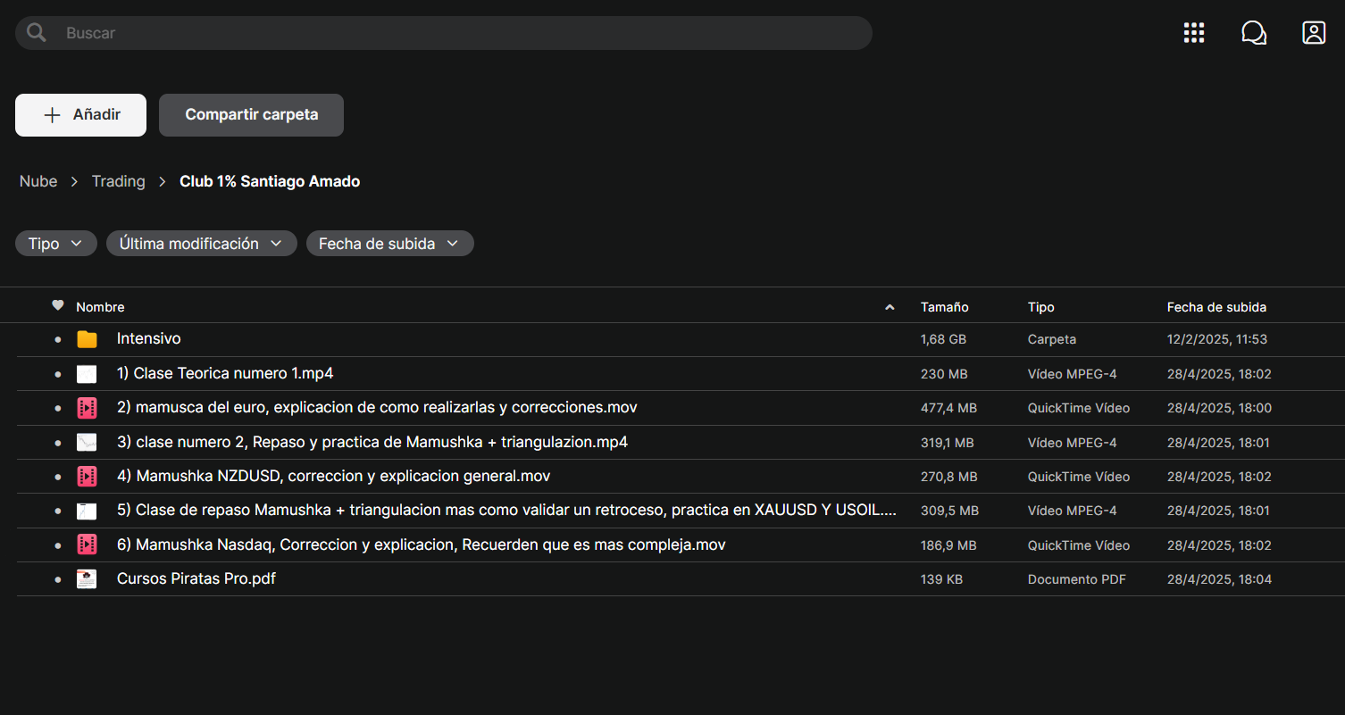1345x715 pixels.
Task: Toggle favorite dot for Clase Teorica numero 1
Action: point(58,374)
